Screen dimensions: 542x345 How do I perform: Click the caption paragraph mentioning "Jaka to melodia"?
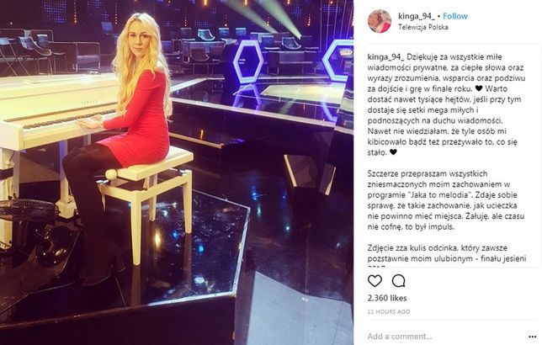(x=446, y=200)
